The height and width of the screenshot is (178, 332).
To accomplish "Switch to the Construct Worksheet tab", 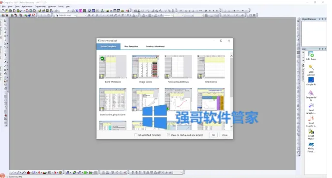I will click(155, 47).
